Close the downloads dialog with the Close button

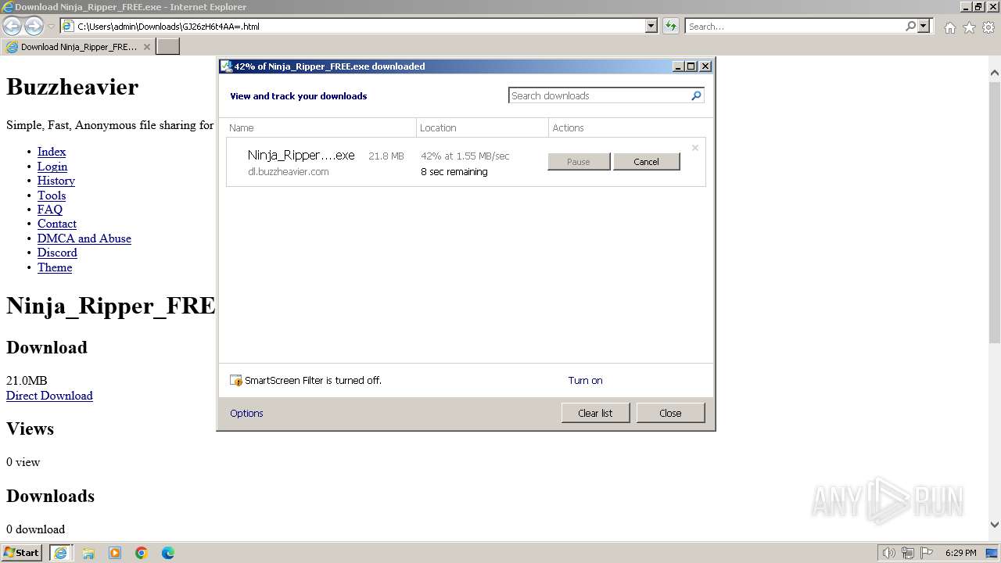[670, 413]
